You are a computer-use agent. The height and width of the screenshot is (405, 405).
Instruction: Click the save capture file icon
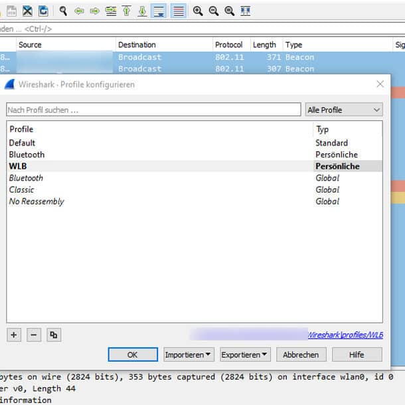(x=12, y=11)
